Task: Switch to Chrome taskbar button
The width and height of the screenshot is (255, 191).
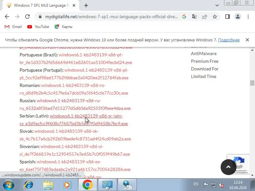Action: [x=87, y=185]
